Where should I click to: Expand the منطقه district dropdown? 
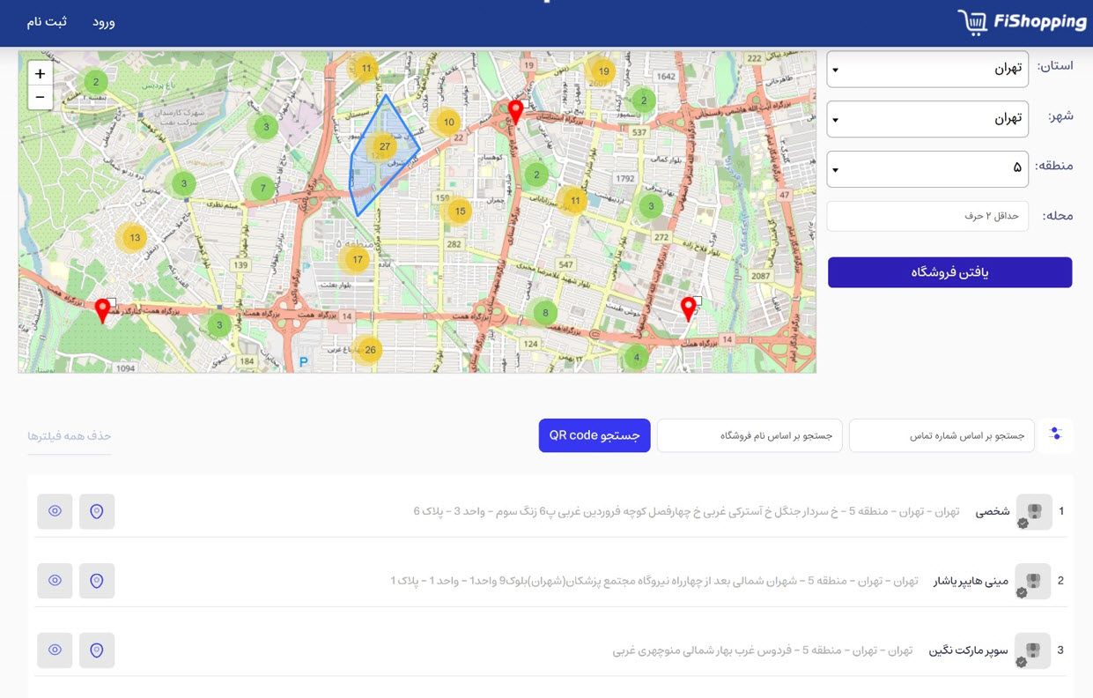(927, 168)
